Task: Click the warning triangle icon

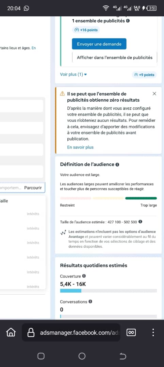Action: [62, 94]
